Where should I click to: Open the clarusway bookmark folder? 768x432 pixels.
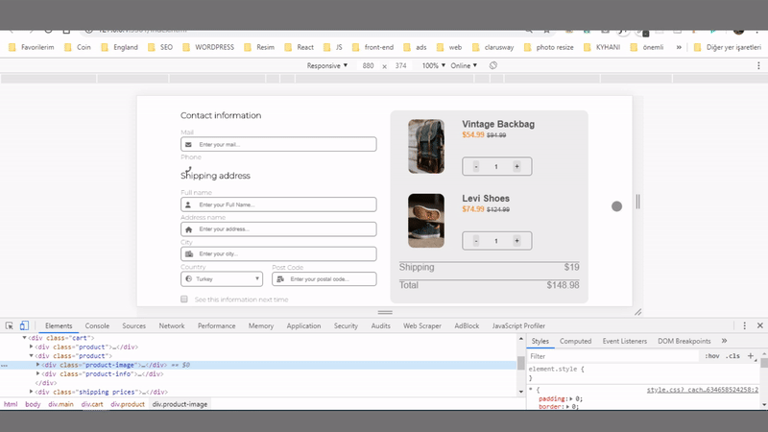pyautogui.click(x=492, y=47)
